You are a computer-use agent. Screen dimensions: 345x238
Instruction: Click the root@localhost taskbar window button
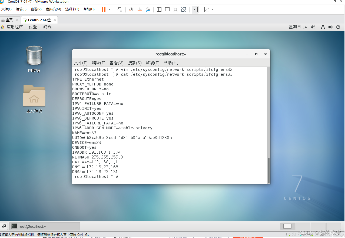pos(45,226)
